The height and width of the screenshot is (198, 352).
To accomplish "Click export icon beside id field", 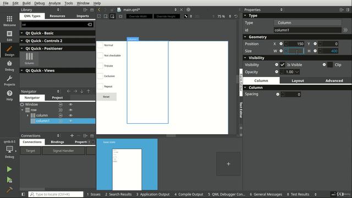I will [345, 30].
